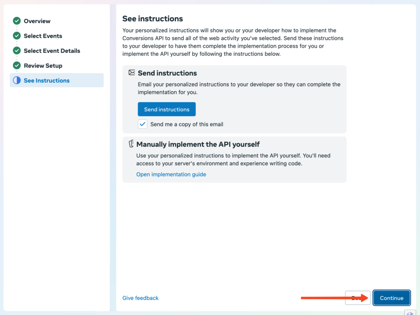
Task: Open the implementation guide link
Action: 171,174
